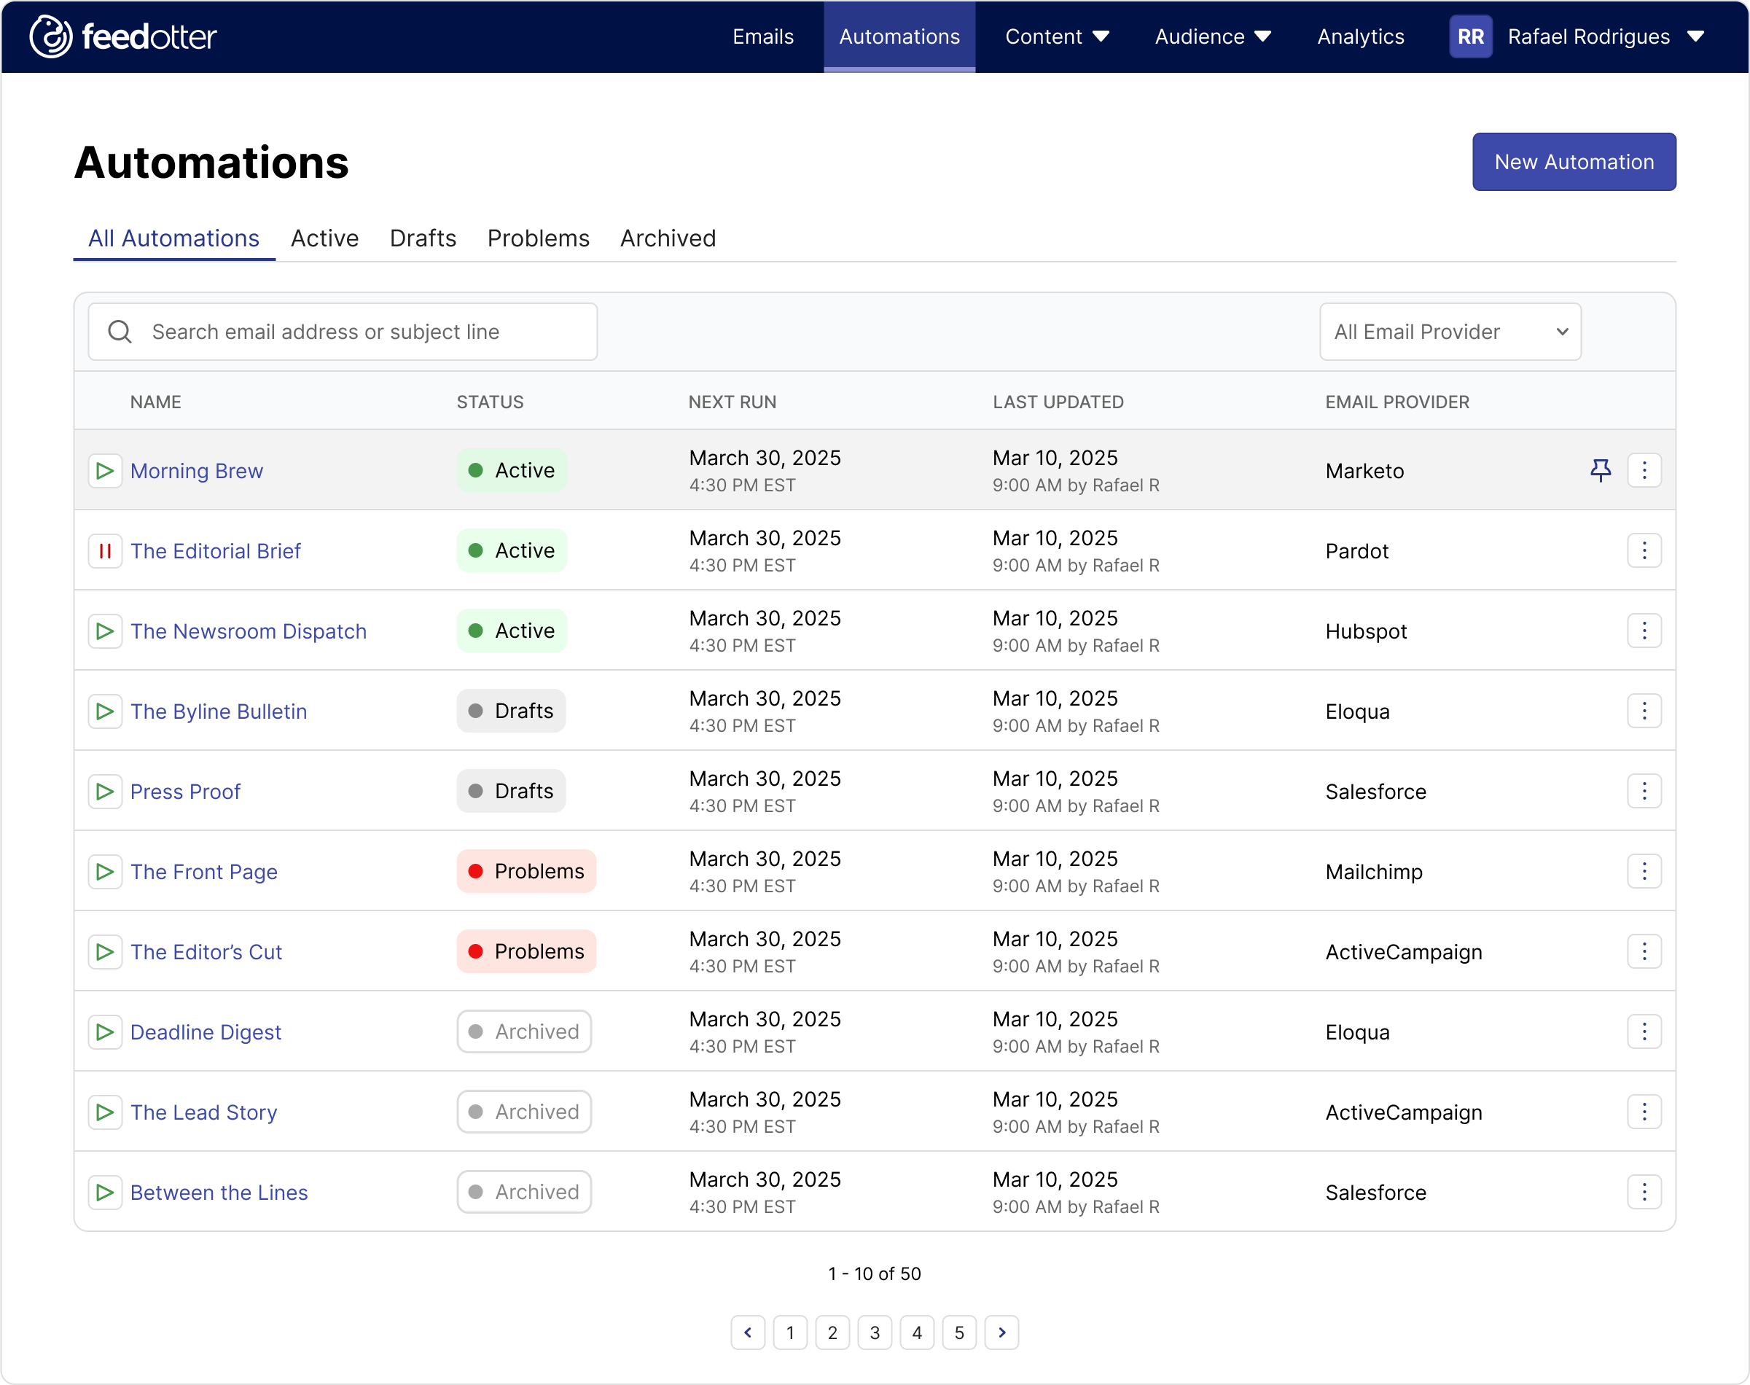
Task: Click the feedotter logo
Action: [x=123, y=36]
